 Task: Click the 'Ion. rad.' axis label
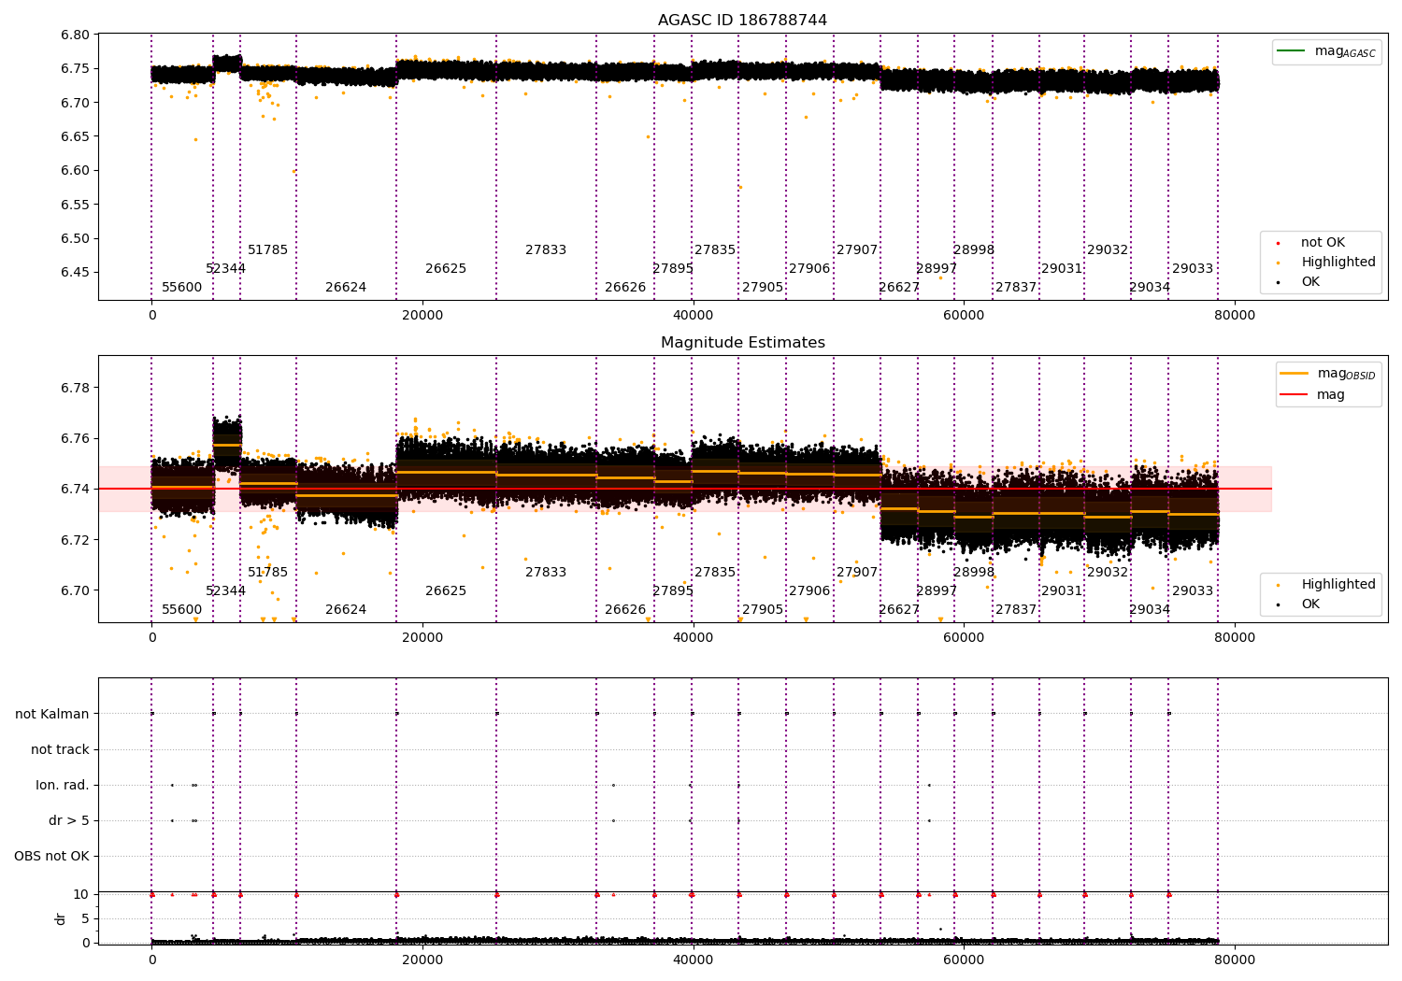(63, 786)
